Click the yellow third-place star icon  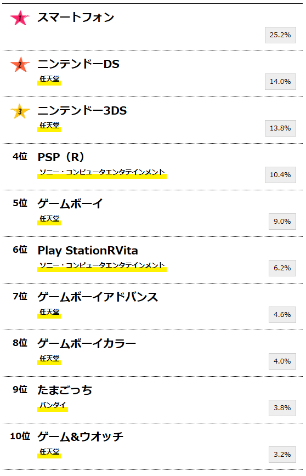tap(20, 111)
